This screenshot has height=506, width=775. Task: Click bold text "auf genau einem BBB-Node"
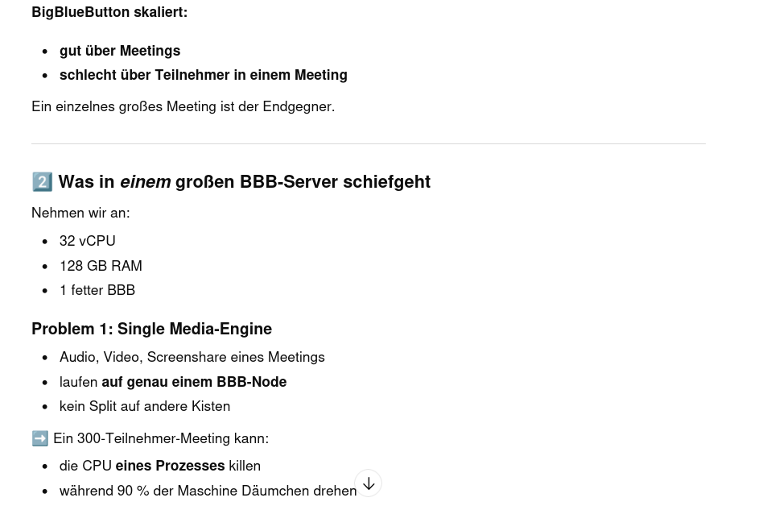tap(194, 382)
